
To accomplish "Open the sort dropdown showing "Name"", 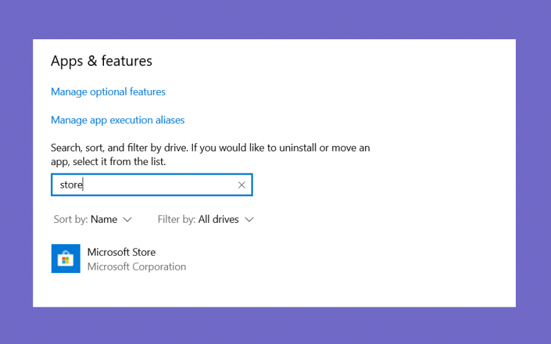I will (93, 219).
